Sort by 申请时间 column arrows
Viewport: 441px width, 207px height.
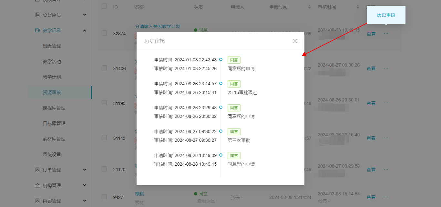(310, 7)
